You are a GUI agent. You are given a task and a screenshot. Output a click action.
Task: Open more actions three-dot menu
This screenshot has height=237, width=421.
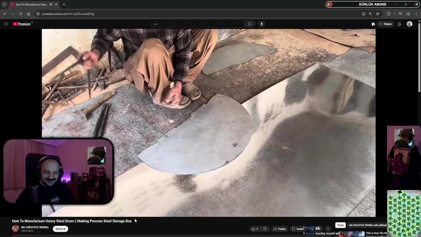click(328, 229)
